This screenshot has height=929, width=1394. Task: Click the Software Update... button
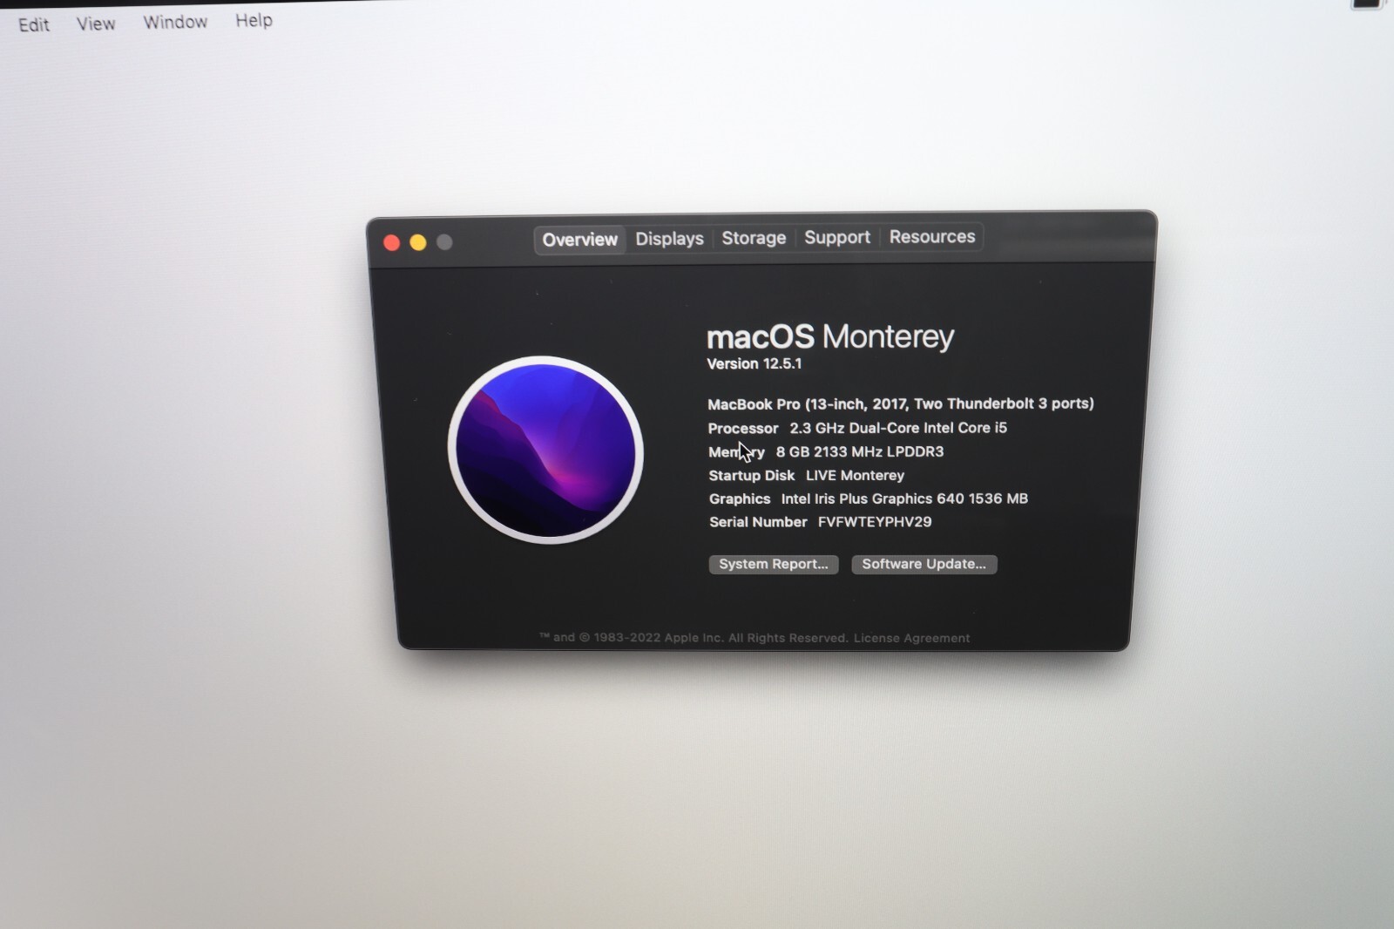pyautogui.click(x=924, y=564)
